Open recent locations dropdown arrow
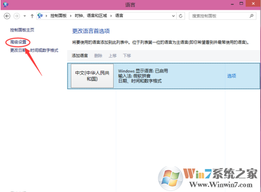 pos(24,16)
